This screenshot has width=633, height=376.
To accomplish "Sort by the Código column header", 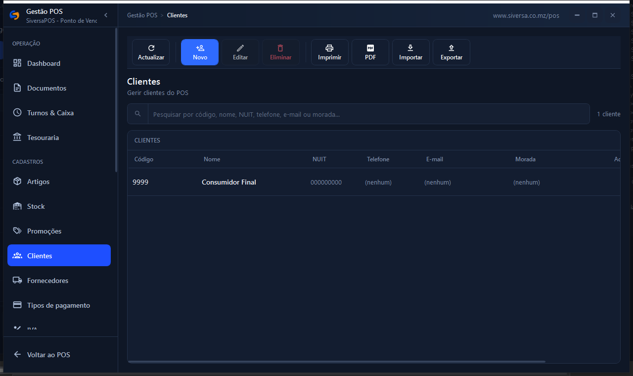I will coord(144,159).
